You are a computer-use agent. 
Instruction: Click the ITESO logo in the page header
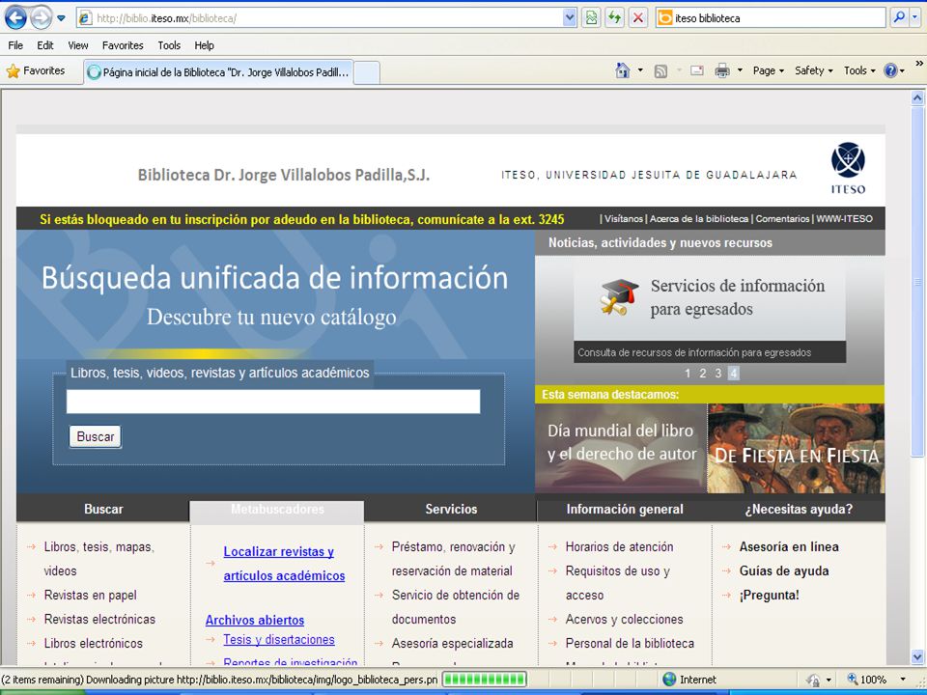pyautogui.click(x=848, y=168)
